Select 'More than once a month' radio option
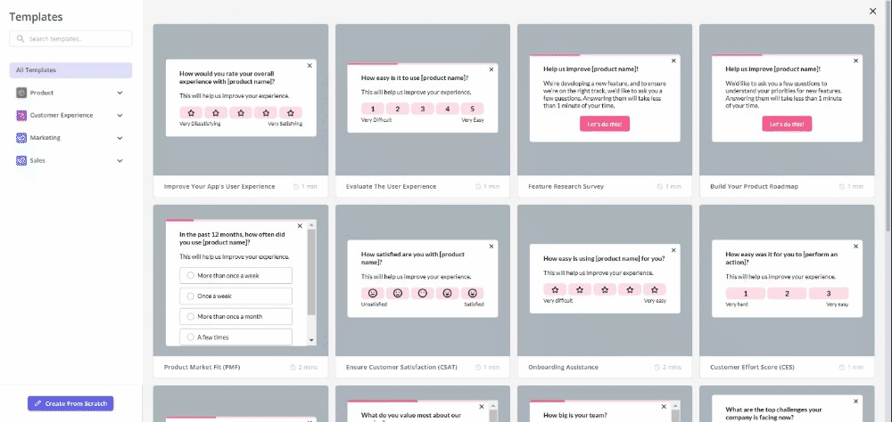The image size is (892, 422). pos(191,316)
